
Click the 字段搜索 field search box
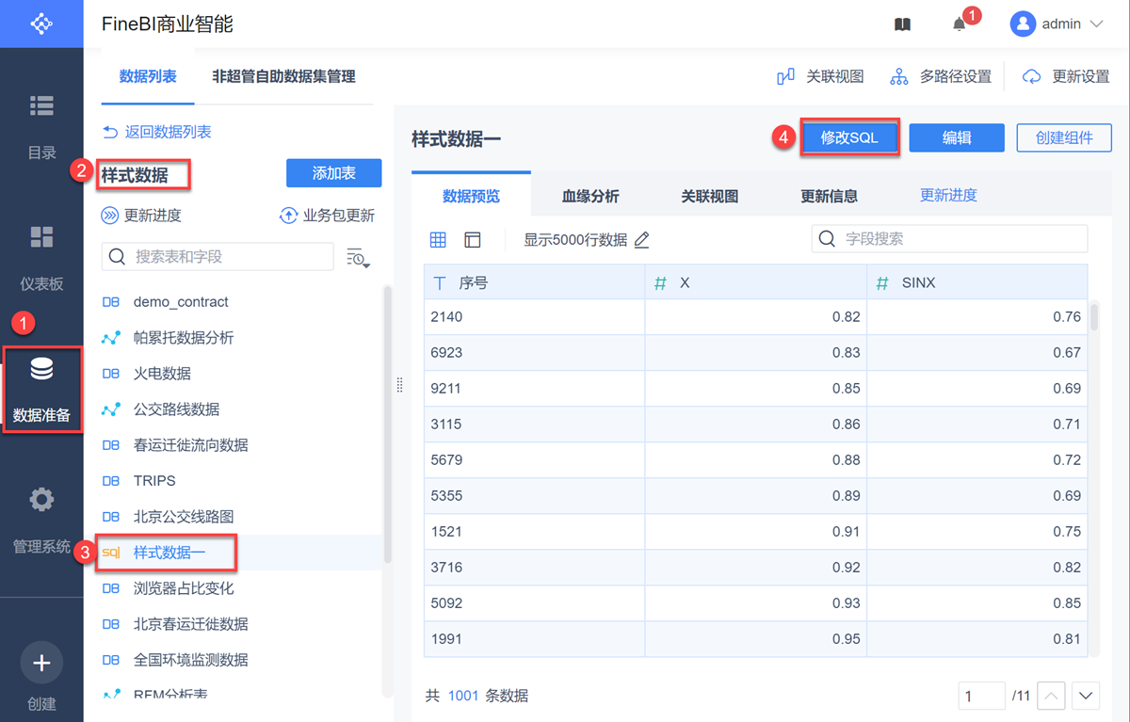[x=949, y=239]
